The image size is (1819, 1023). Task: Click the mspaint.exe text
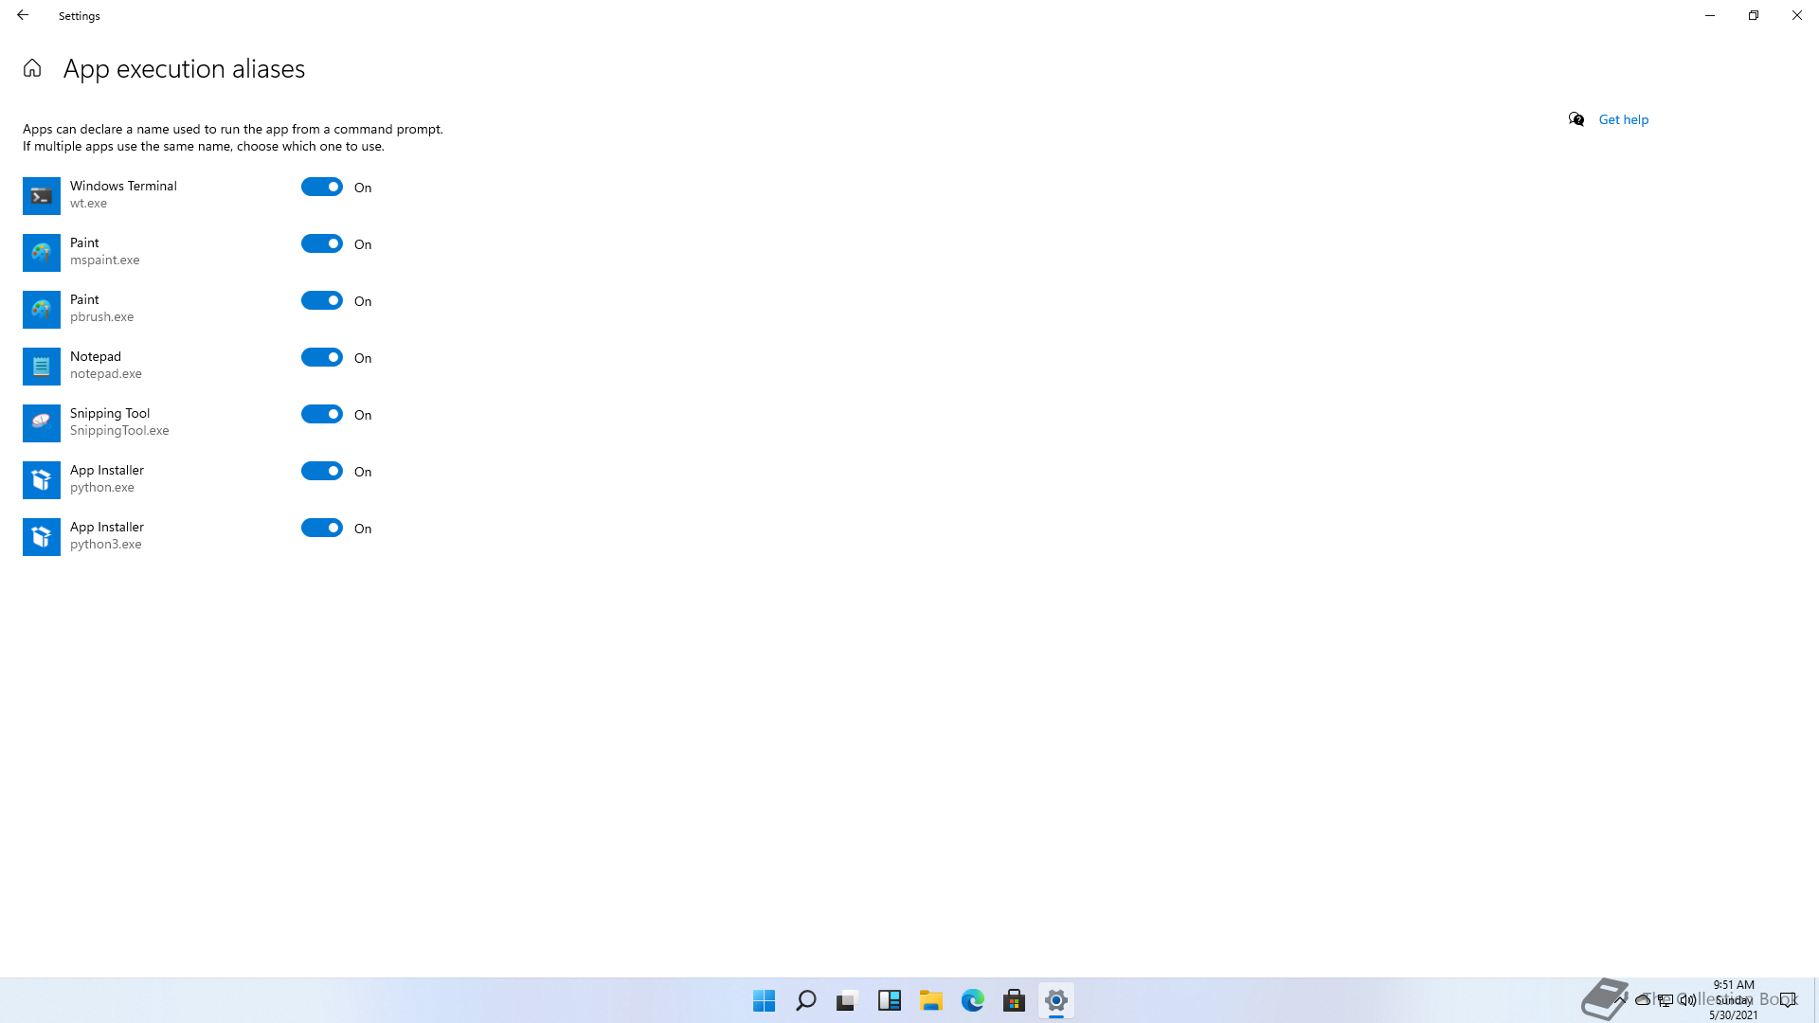(x=104, y=260)
